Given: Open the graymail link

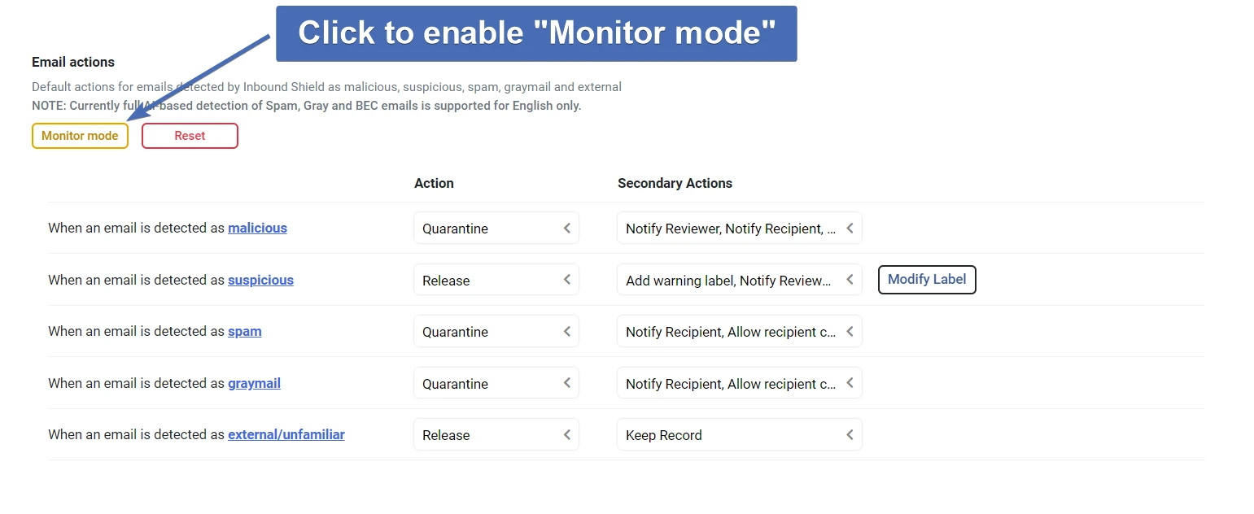Looking at the screenshot, I should point(254,383).
